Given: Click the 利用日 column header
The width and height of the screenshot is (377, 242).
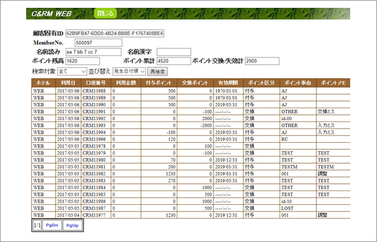Looking at the screenshot, I should (x=68, y=83).
